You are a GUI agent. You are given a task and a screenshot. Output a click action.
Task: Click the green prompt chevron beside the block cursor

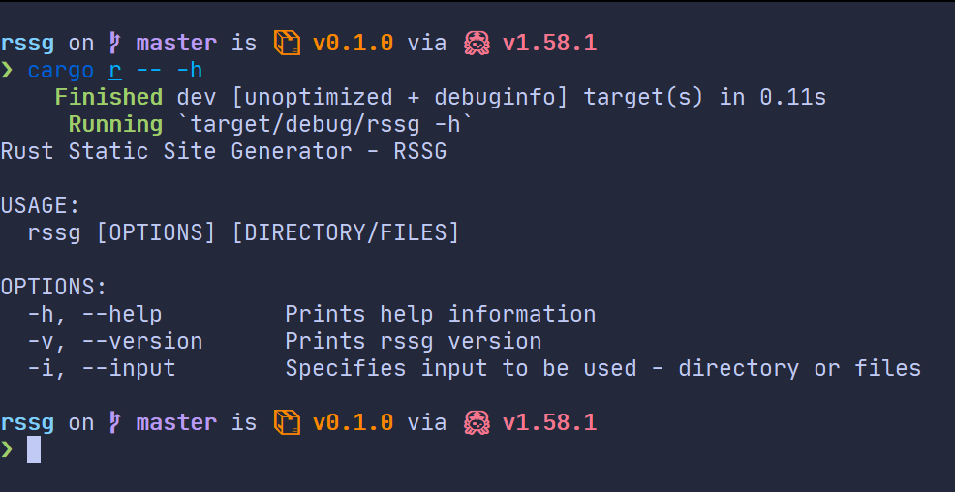point(7,449)
